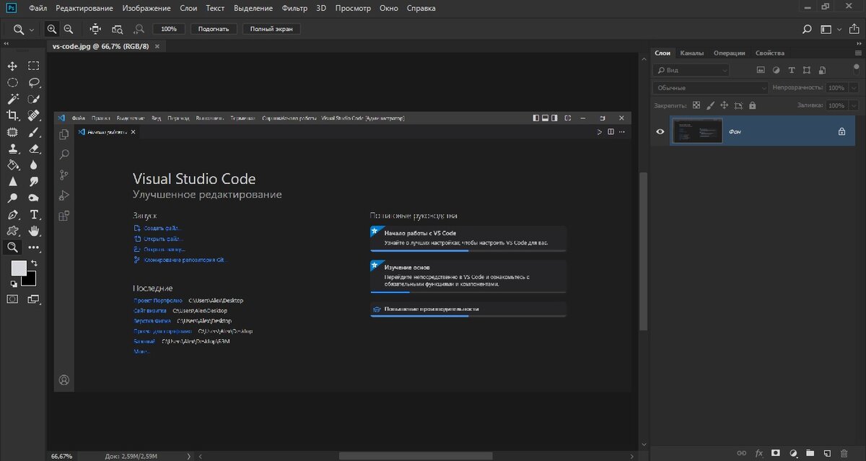Select the Horizontal Type tool
Screen dimensions: 866x461
coord(34,214)
